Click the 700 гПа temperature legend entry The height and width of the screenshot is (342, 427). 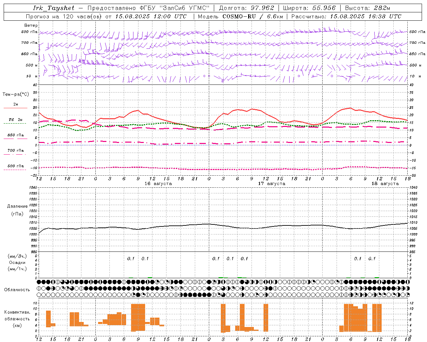point(16,151)
